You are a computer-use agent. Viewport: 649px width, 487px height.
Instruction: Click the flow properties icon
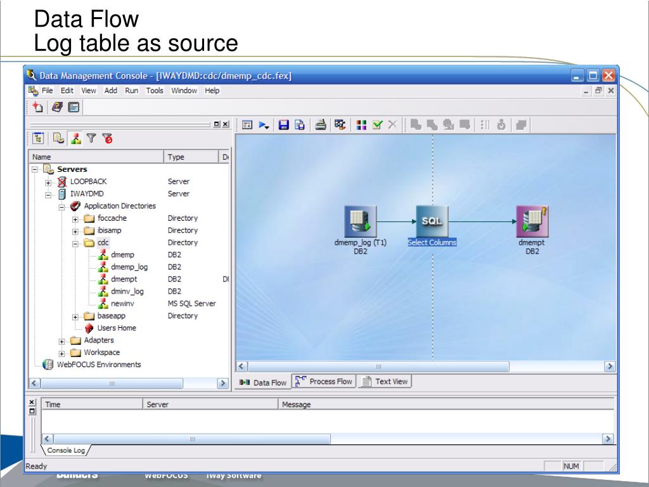(x=247, y=125)
